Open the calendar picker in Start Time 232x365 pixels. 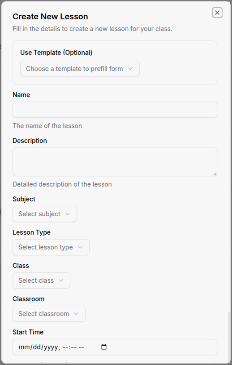point(104,347)
